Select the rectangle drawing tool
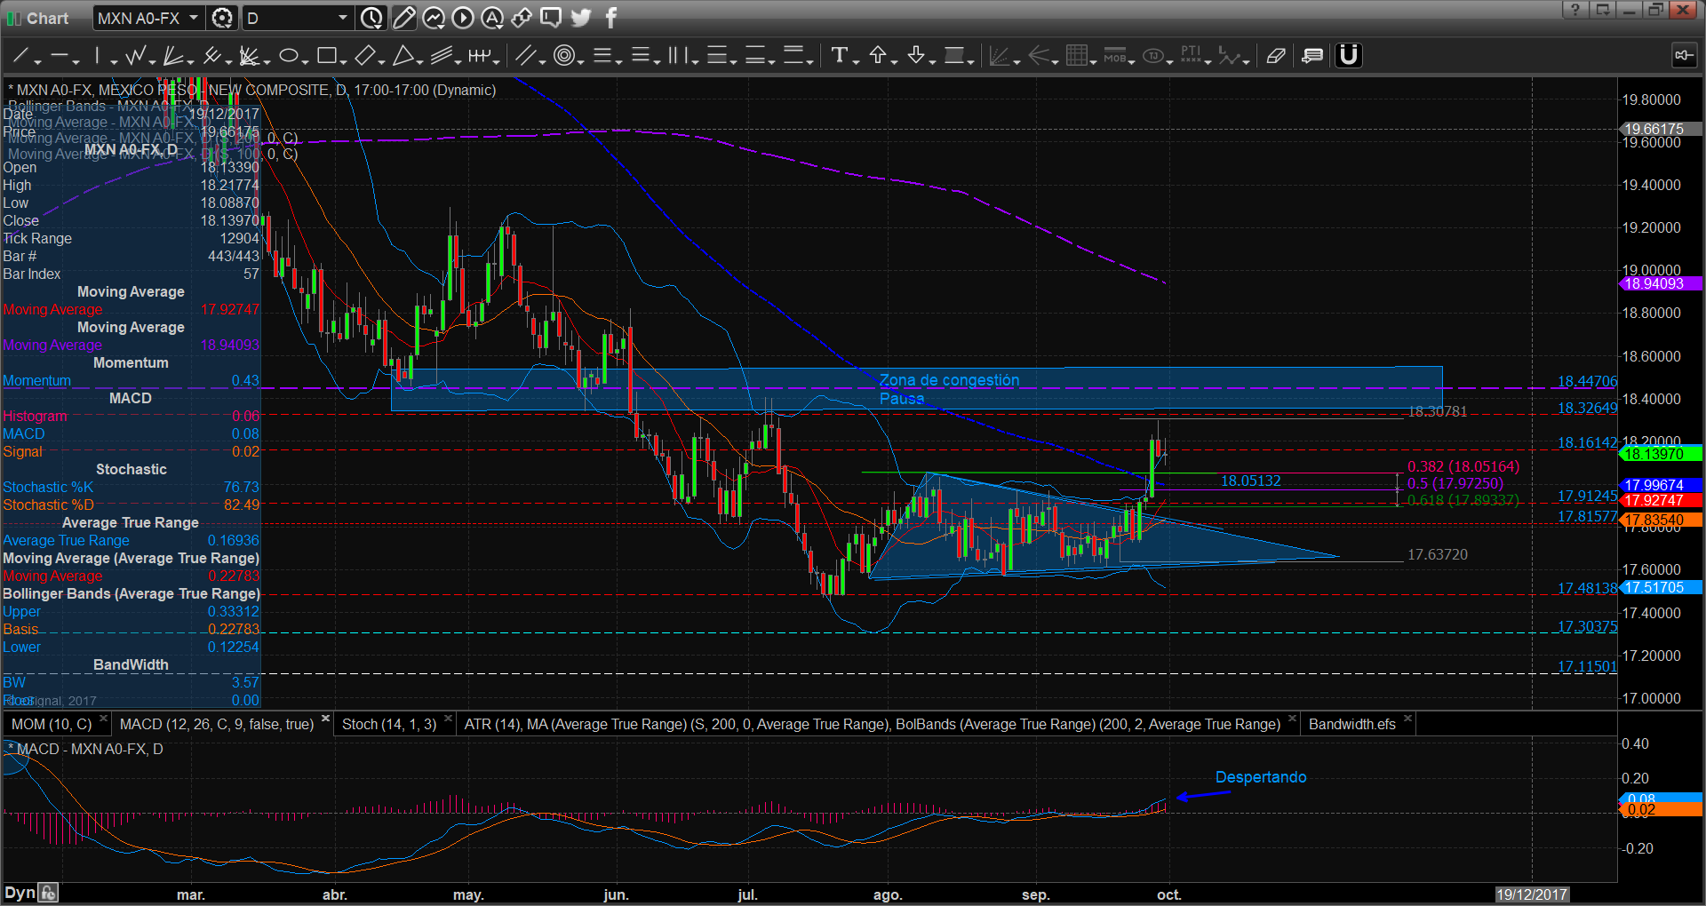The width and height of the screenshot is (1706, 906). 326,56
